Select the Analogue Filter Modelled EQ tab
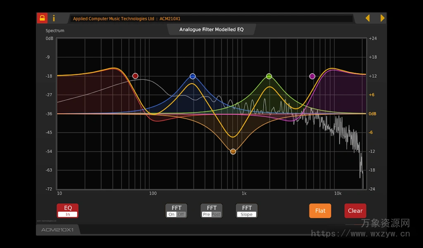Image resolution: width=423 pixels, height=248 pixels. [x=211, y=29]
